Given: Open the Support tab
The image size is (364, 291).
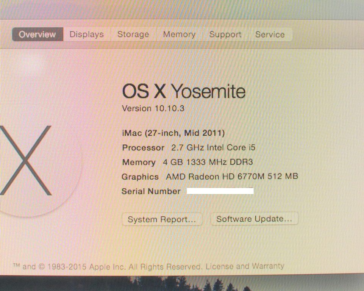Looking at the screenshot, I should (x=225, y=34).
